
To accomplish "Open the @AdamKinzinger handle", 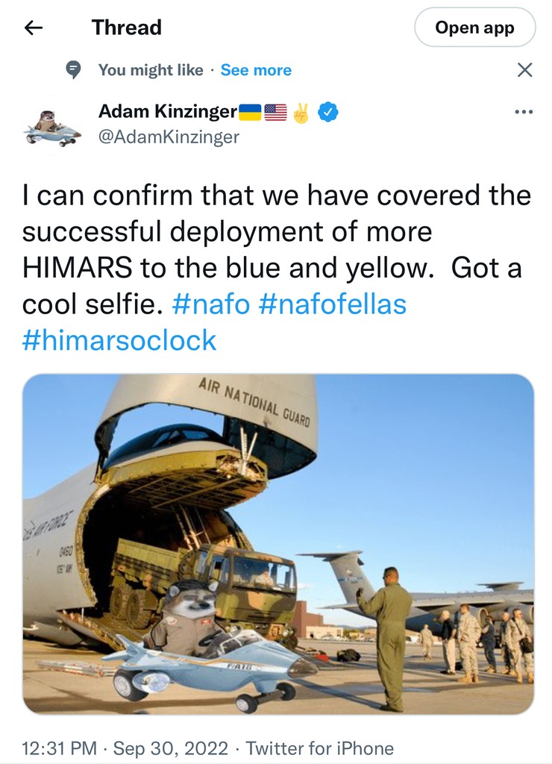I will (x=169, y=137).
